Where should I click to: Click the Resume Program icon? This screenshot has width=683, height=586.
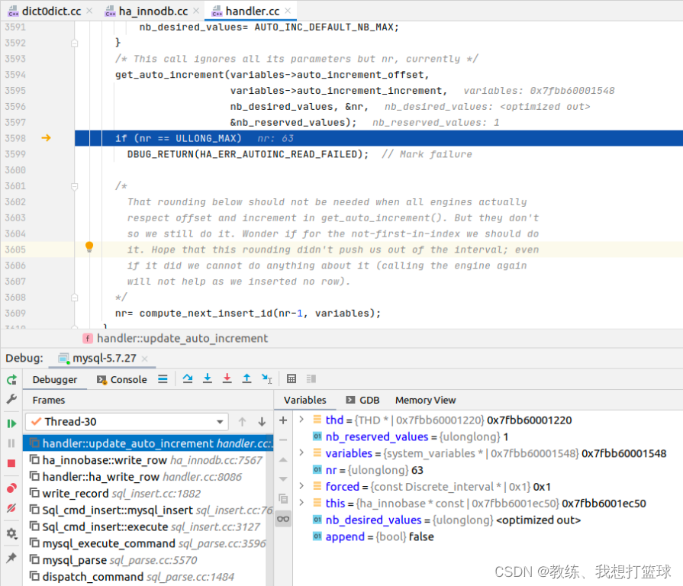click(x=11, y=423)
